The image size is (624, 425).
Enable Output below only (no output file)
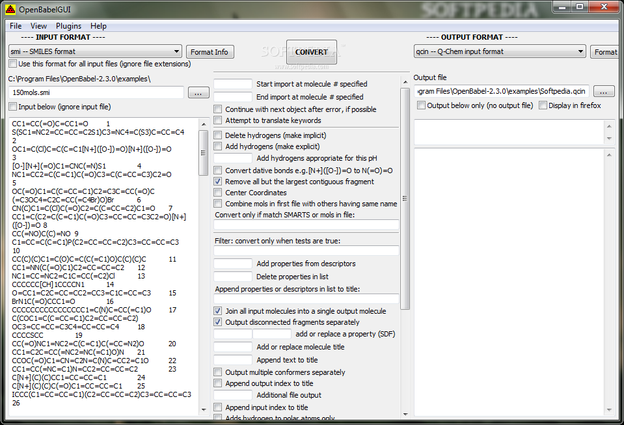pos(421,105)
